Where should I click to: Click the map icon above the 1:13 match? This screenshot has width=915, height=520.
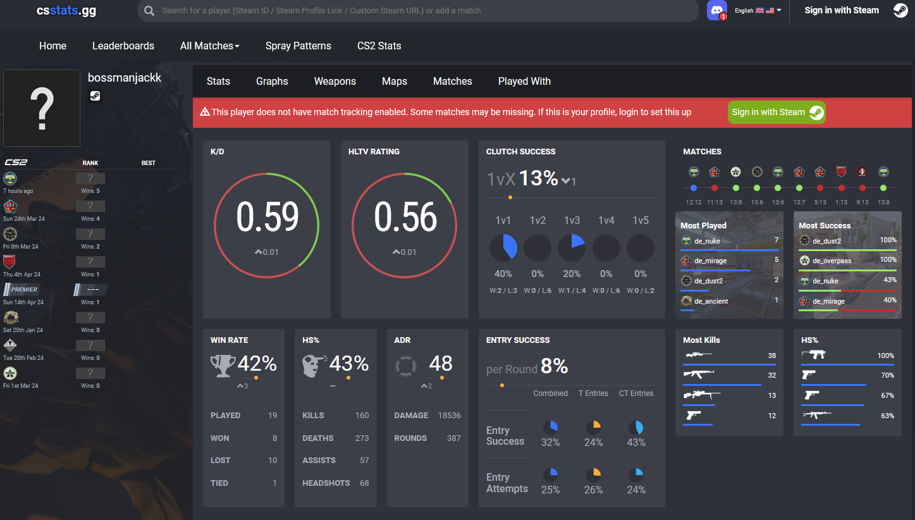pyautogui.click(x=841, y=171)
